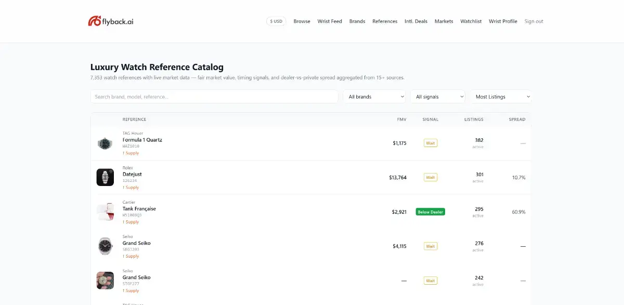Open Wrist Profile

[x=503, y=21]
